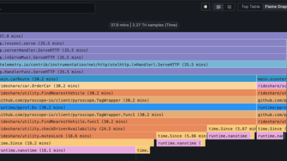Select the main.carRoute 30.2 mins bar
This screenshot has height=161, width=287.
(128, 79)
